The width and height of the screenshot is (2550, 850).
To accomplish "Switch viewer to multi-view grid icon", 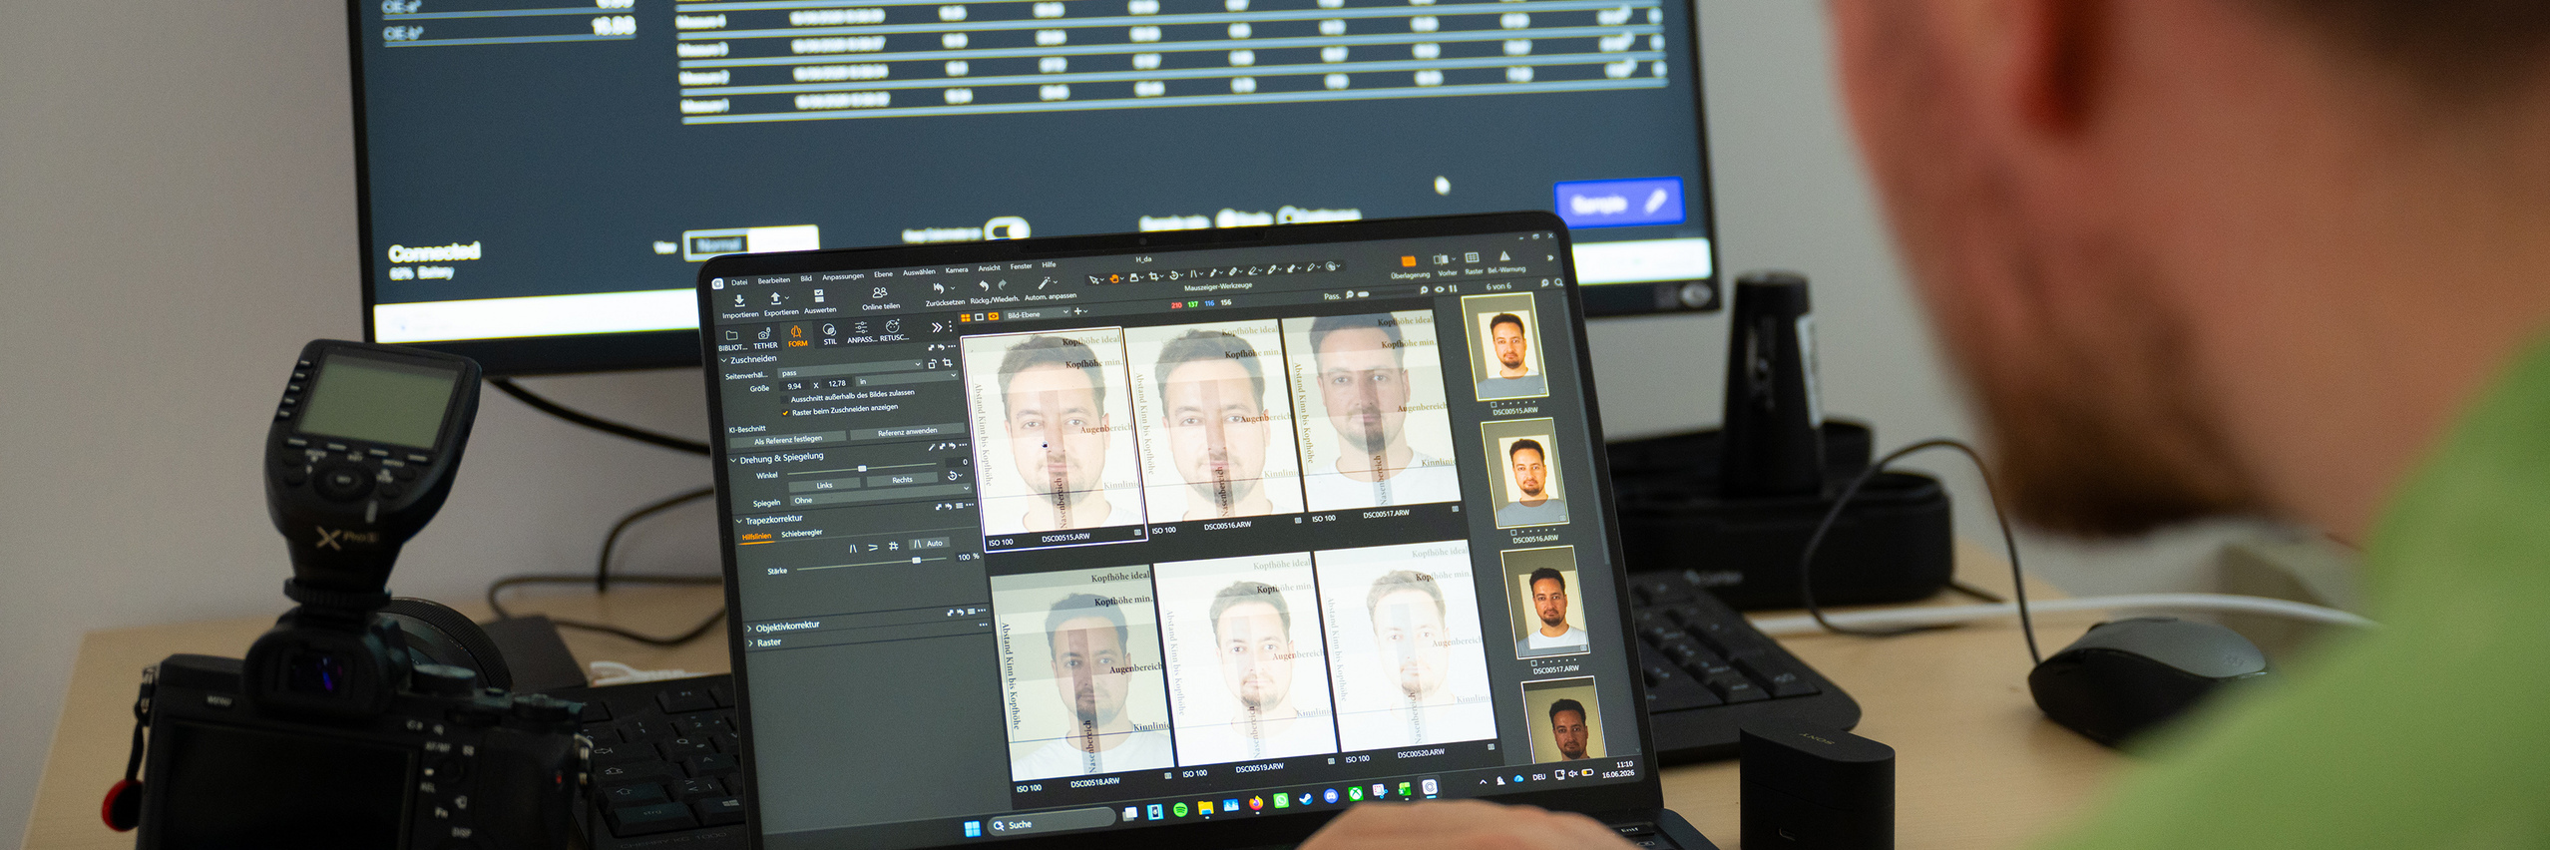I will (x=966, y=318).
